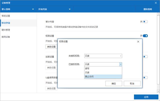Open 参数设置 under 加密设置

tap(51, 68)
